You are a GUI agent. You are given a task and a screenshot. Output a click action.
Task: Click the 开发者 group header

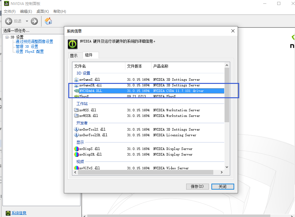point(82,123)
